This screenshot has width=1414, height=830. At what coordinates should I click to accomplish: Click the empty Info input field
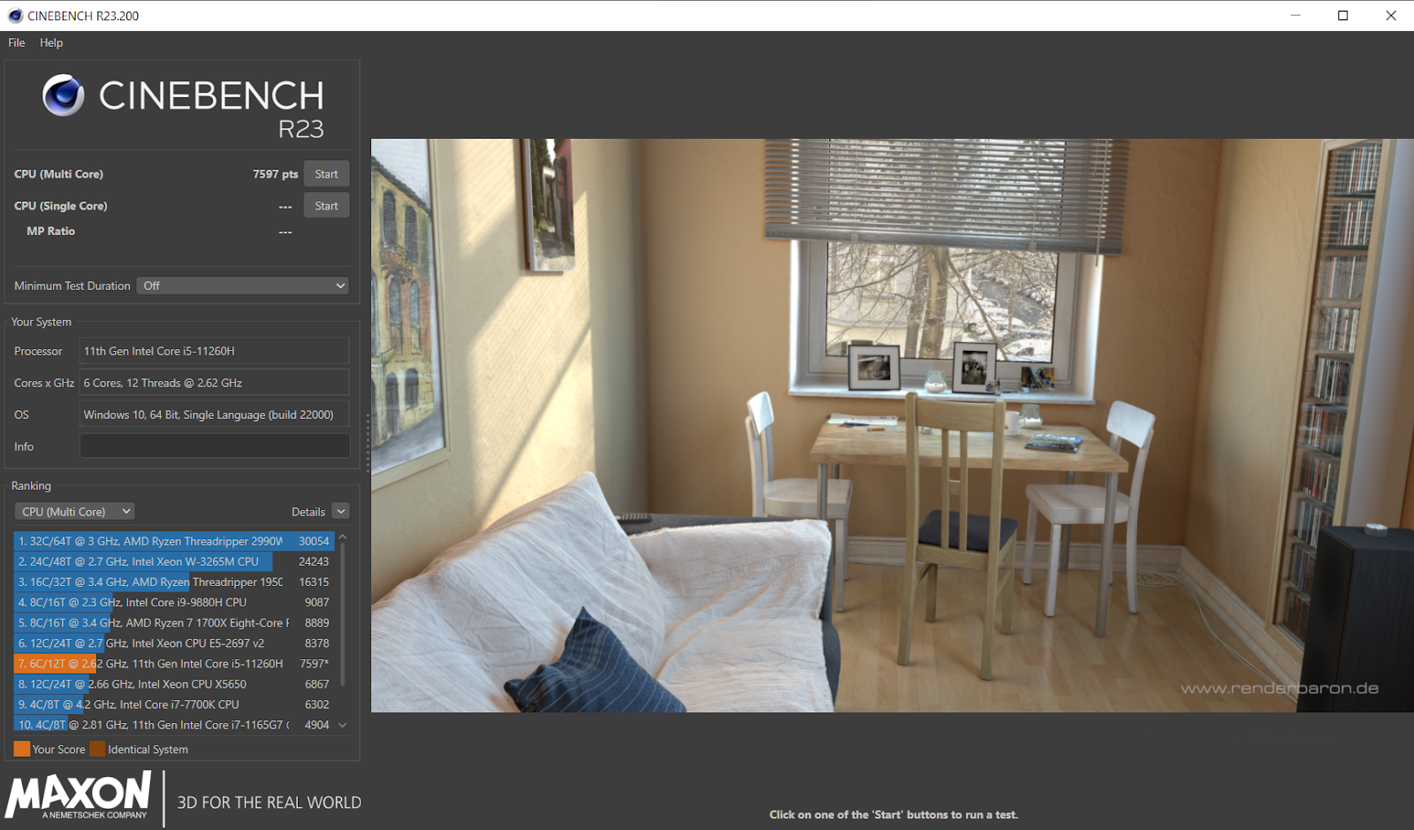(x=215, y=446)
